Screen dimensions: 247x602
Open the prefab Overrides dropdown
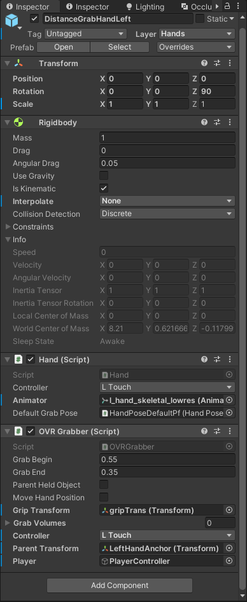[196, 47]
